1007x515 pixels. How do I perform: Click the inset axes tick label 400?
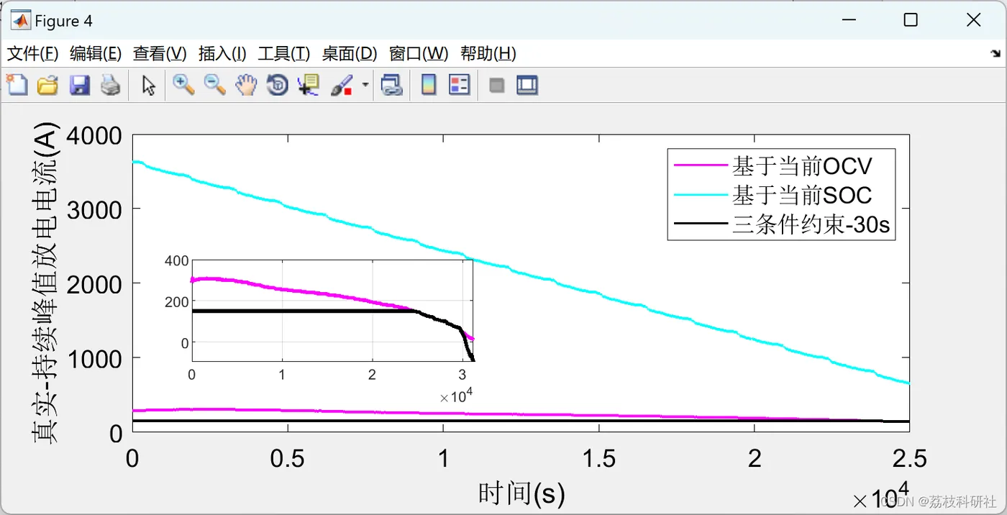tap(176, 260)
